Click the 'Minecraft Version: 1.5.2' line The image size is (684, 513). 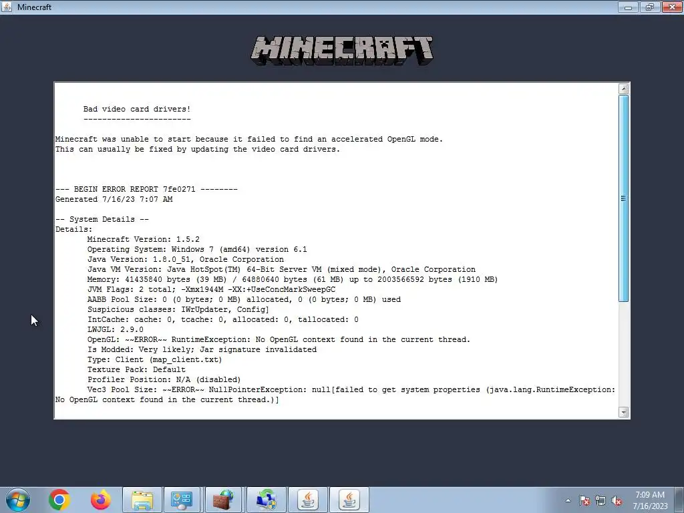(x=144, y=240)
